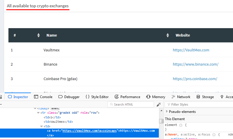Click the Vaultmex name cell
The height and width of the screenshot is (139, 233).
51,50
